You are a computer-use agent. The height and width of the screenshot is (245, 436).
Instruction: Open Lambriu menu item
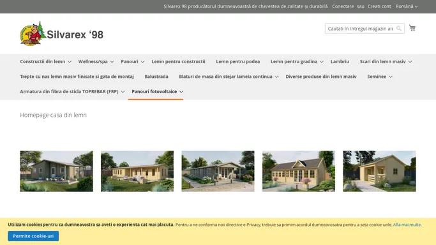pos(340,61)
